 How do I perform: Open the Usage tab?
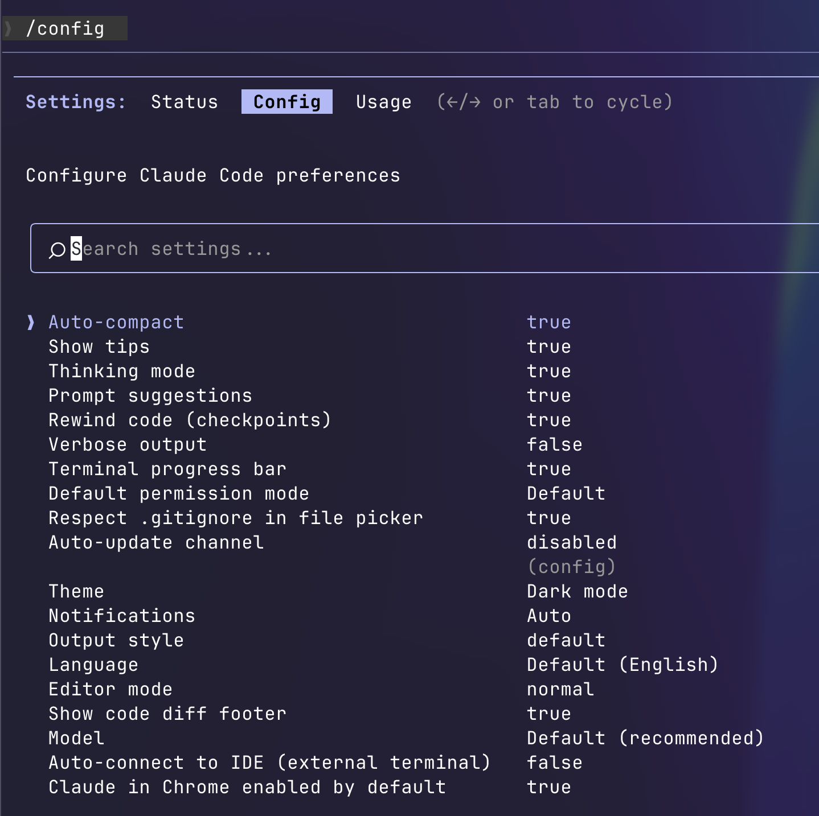383,102
